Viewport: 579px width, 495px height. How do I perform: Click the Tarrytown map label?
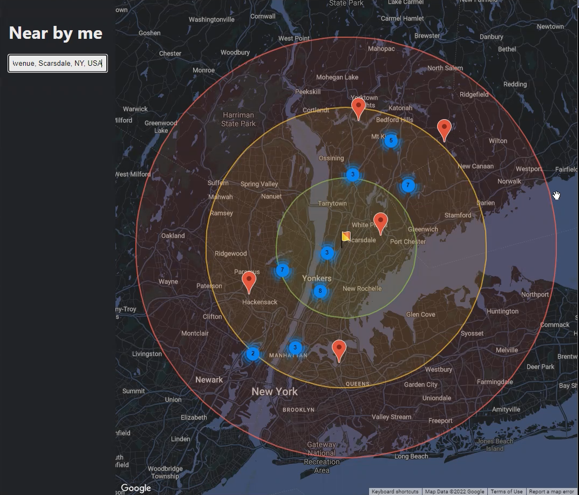(332, 203)
